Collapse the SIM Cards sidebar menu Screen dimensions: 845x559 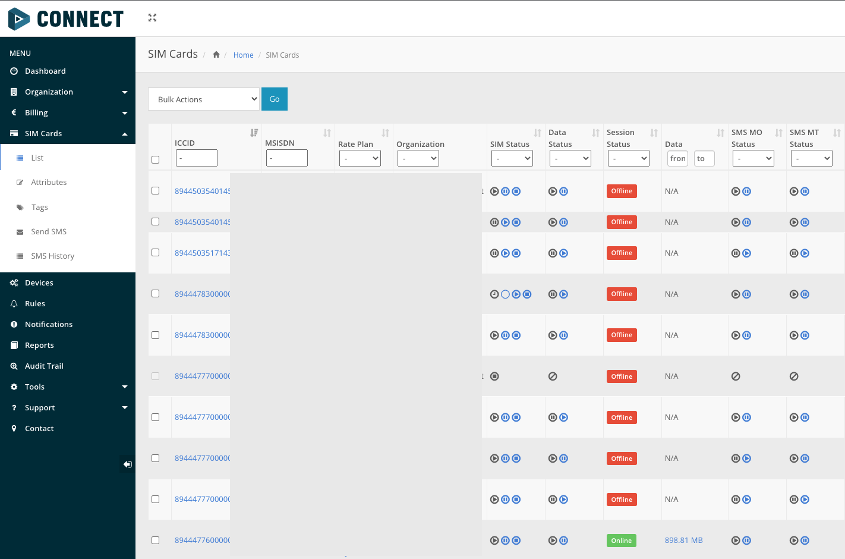(68, 134)
